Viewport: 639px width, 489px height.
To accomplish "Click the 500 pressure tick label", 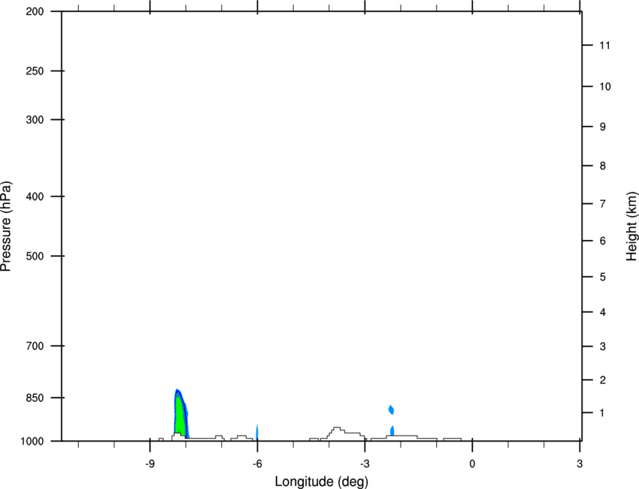I will click(x=35, y=256).
